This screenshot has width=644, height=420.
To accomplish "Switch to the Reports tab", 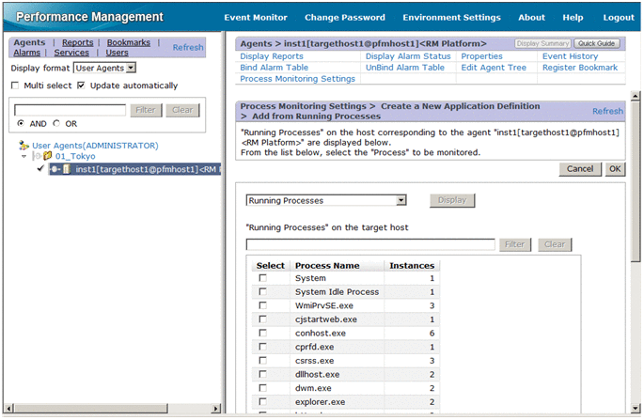I will [x=77, y=43].
